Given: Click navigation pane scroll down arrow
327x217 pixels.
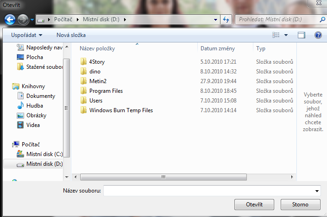Looking at the screenshot, I should (67, 177).
